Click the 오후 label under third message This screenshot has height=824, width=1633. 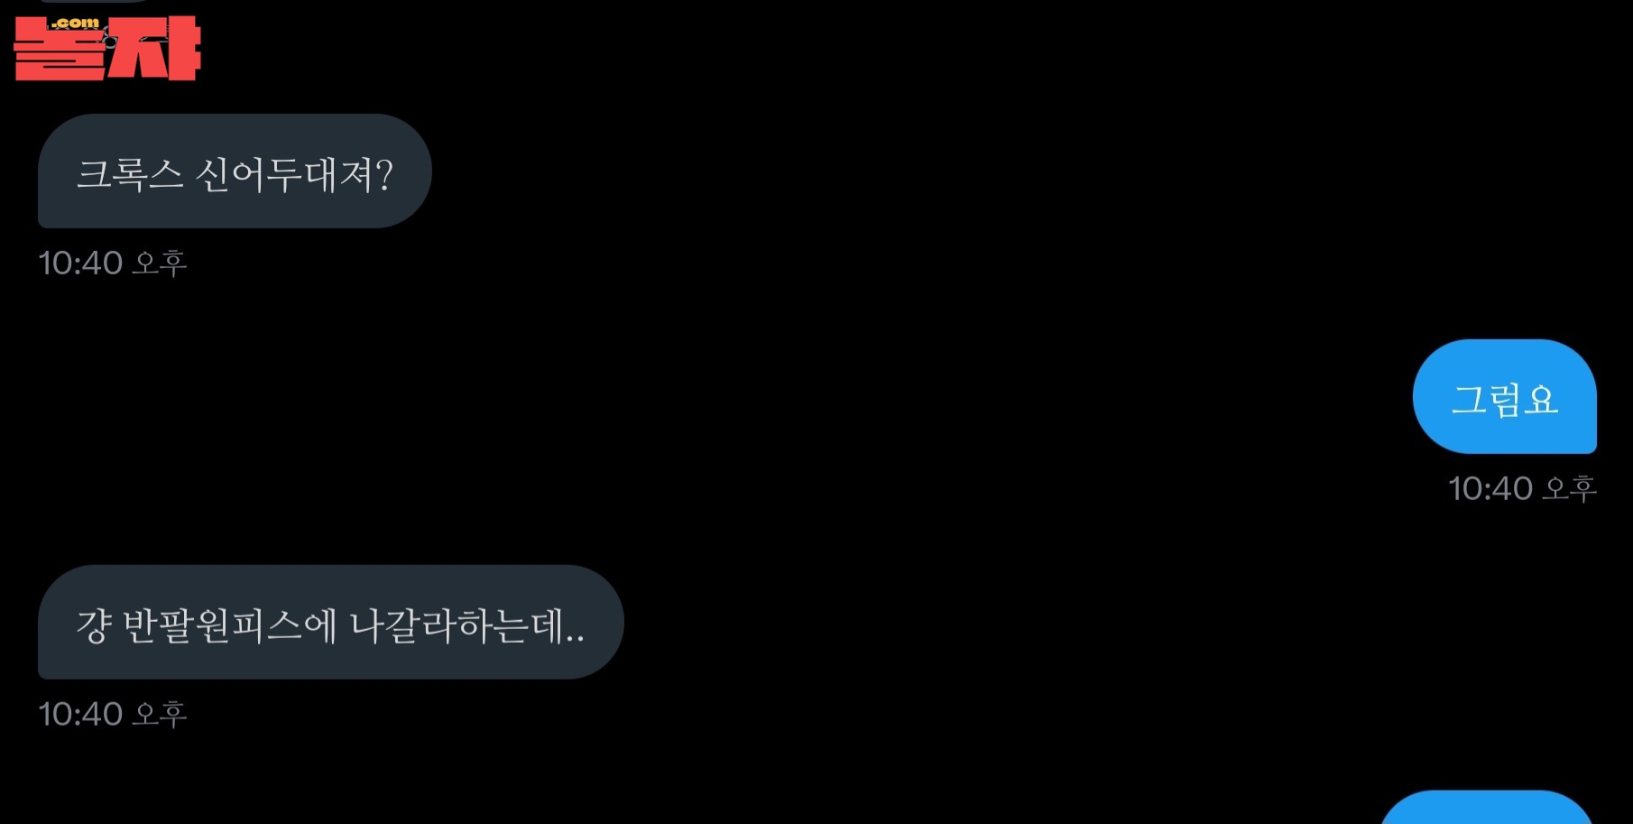(x=160, y=714)
